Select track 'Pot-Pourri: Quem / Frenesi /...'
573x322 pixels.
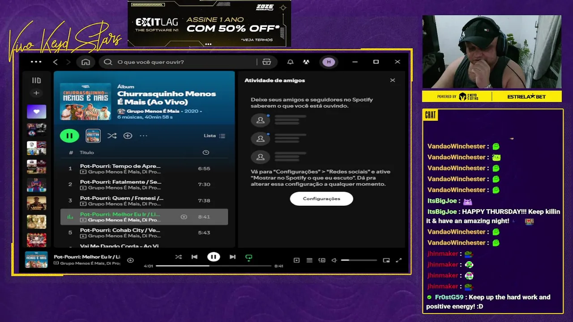[x=144, y=200]
